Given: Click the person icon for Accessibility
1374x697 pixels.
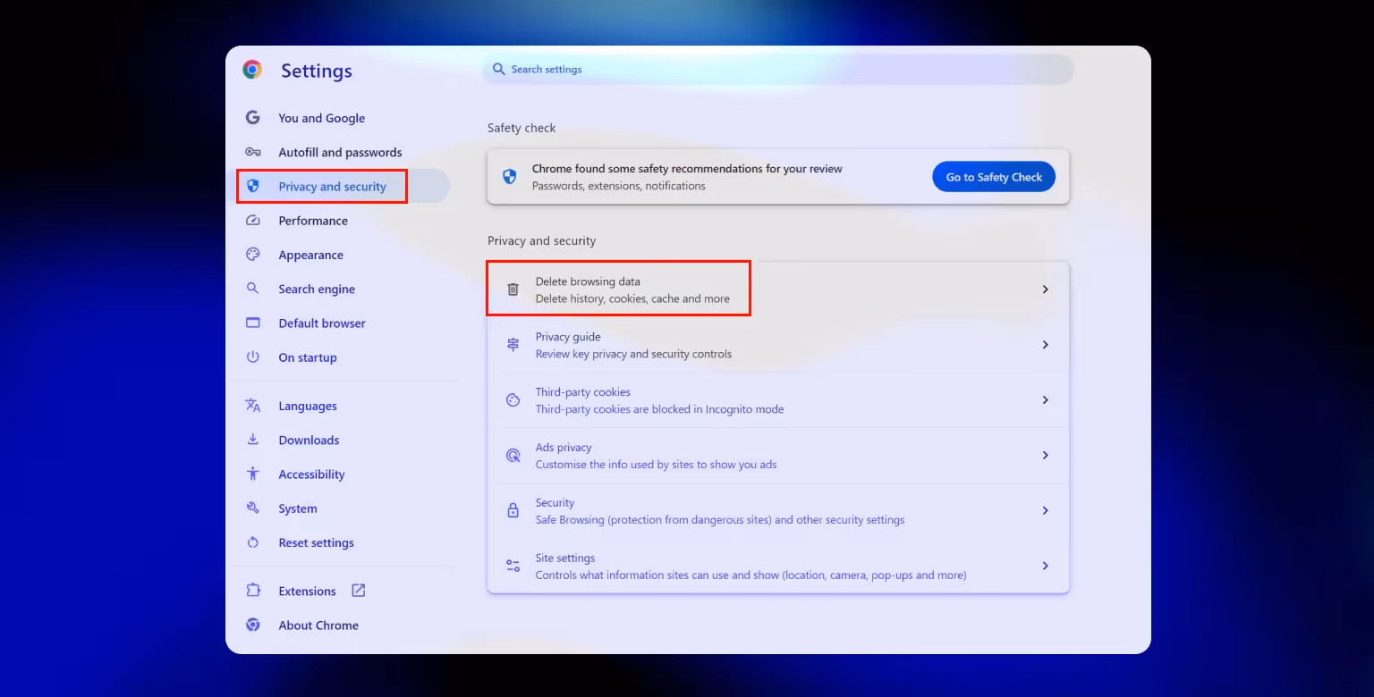Looking at the screenshot, I should 253,474.
